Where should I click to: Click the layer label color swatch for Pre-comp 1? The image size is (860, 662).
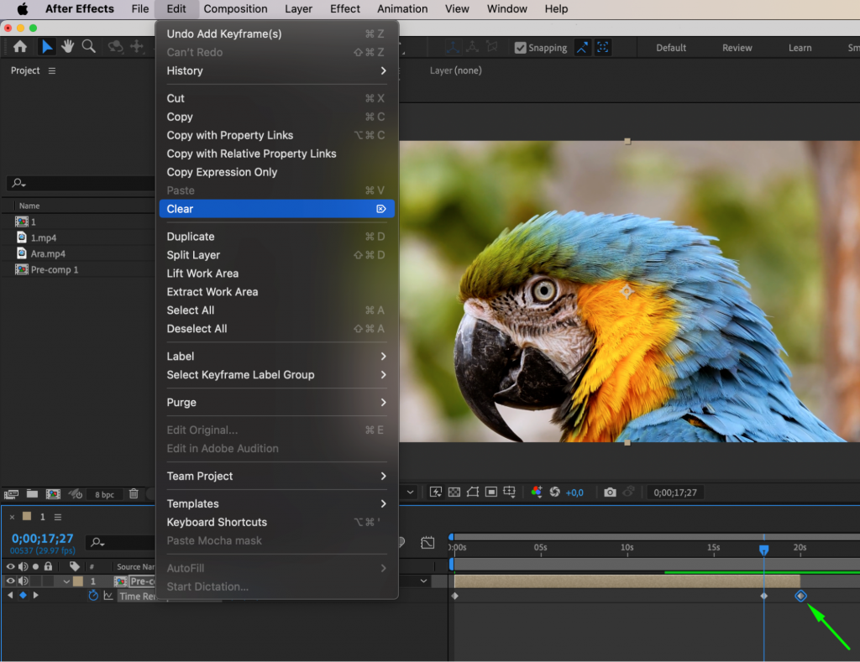point(77,581)
